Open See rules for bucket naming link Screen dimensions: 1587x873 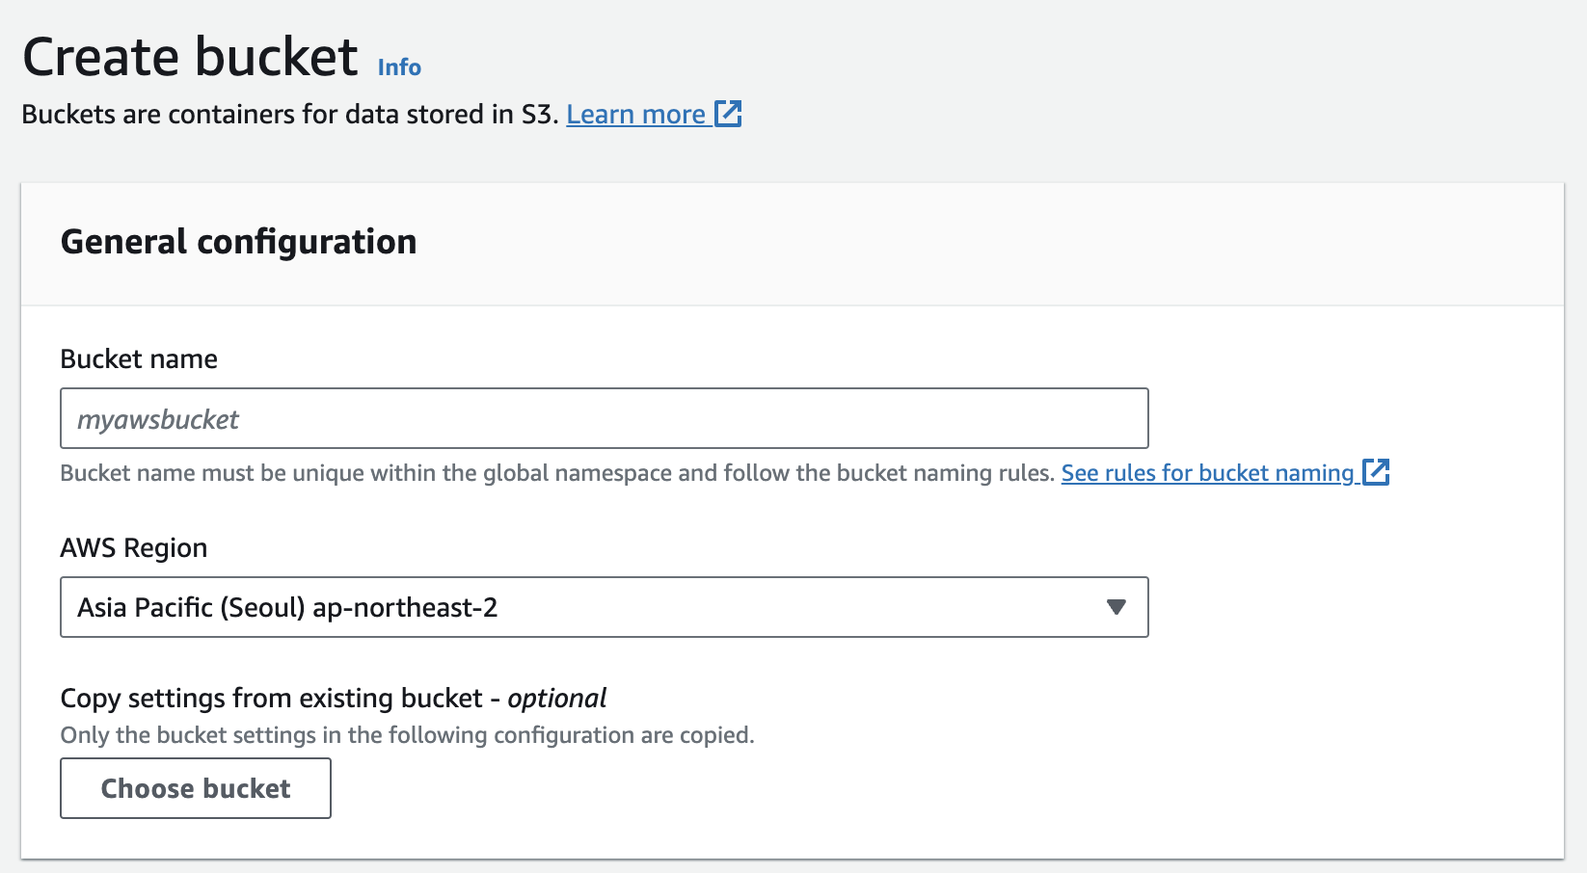[x=1207, y=473]
